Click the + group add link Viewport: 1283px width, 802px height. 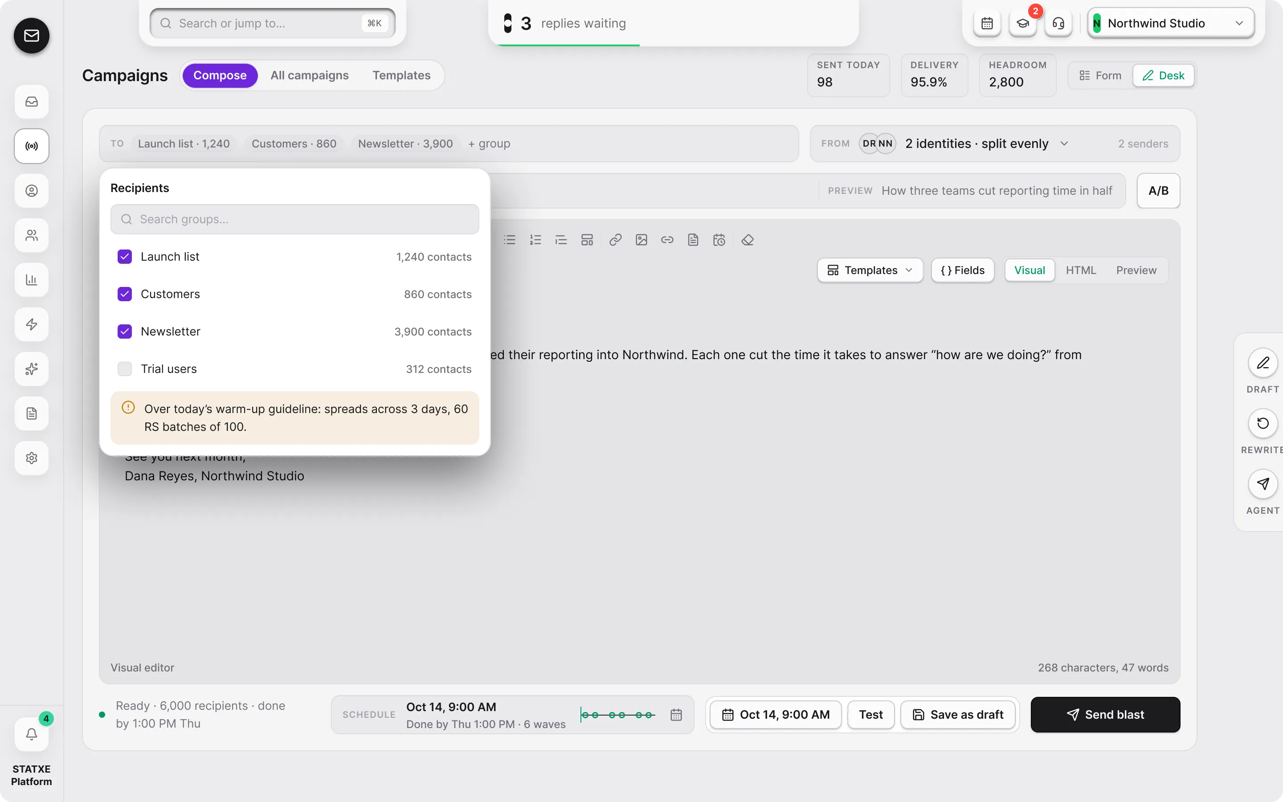point(489,144)
